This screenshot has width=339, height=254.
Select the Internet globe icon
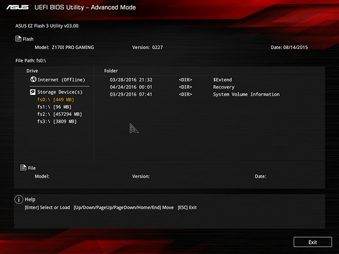pyautogui.click(x=33, y=80)
